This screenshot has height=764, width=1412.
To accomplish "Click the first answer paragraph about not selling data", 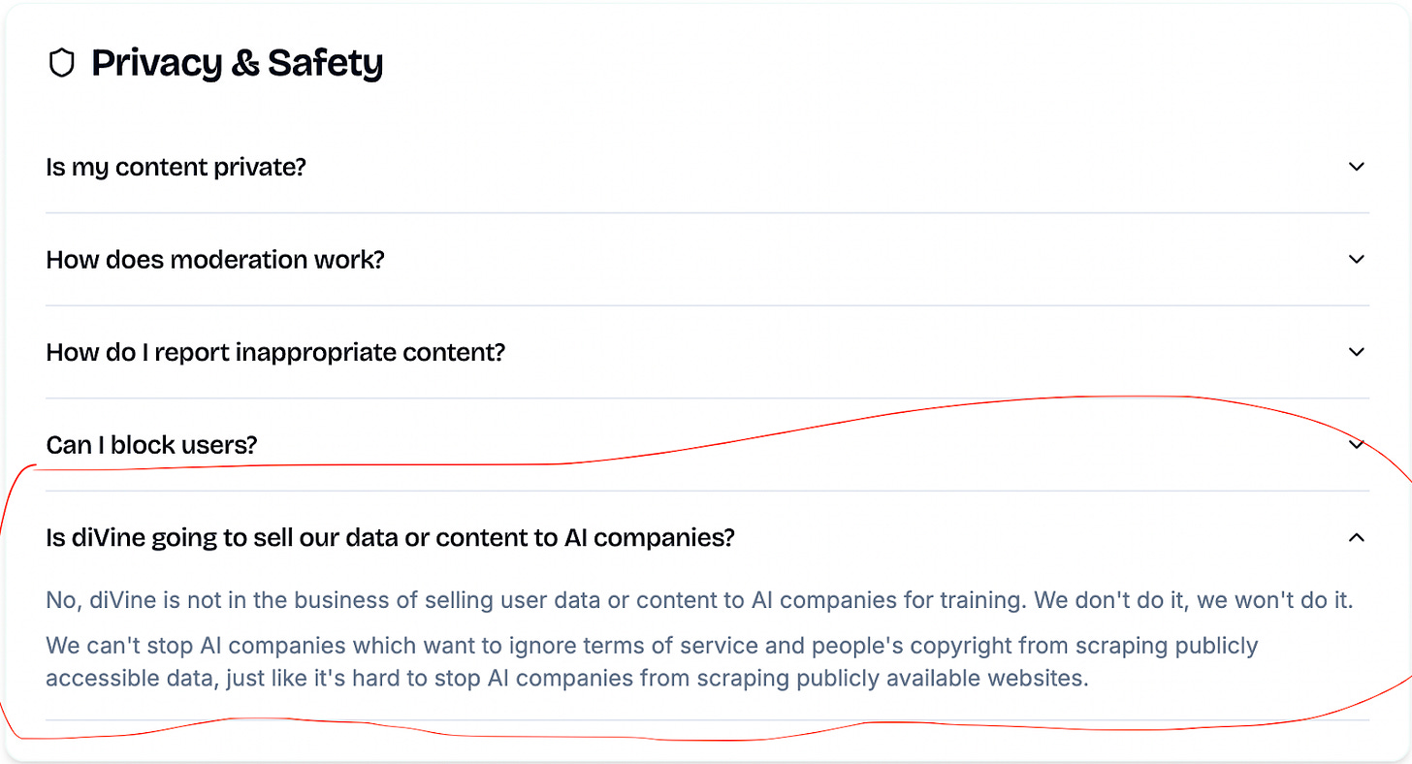I will click(x=698, y=599).
